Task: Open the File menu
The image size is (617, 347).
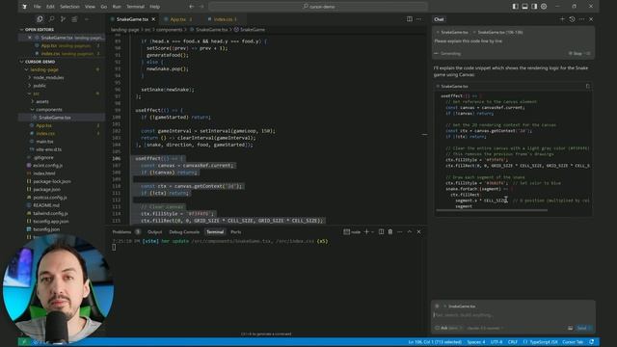Action: (37, 7)
